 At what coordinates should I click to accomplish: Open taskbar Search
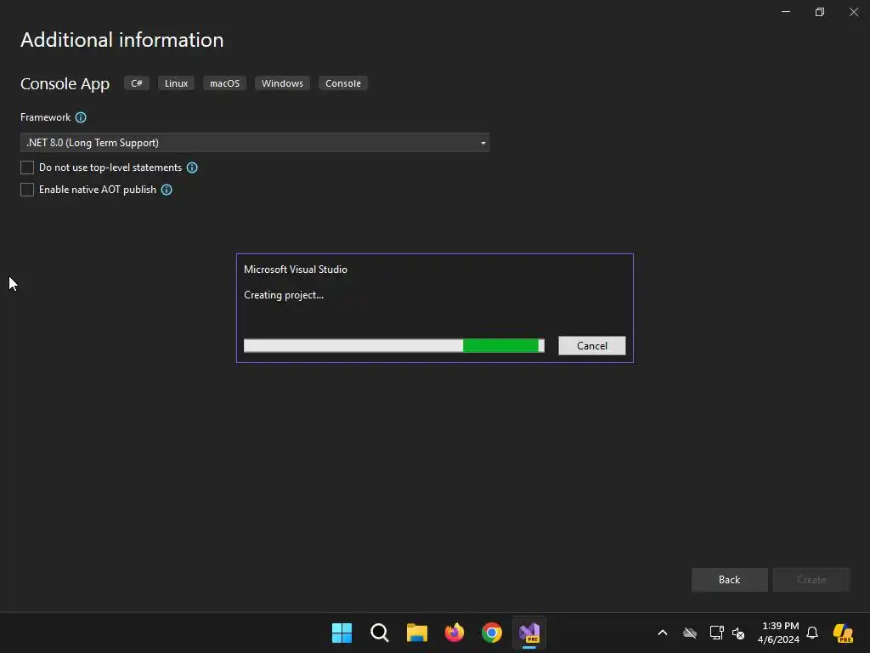click(x=380, y=633)
